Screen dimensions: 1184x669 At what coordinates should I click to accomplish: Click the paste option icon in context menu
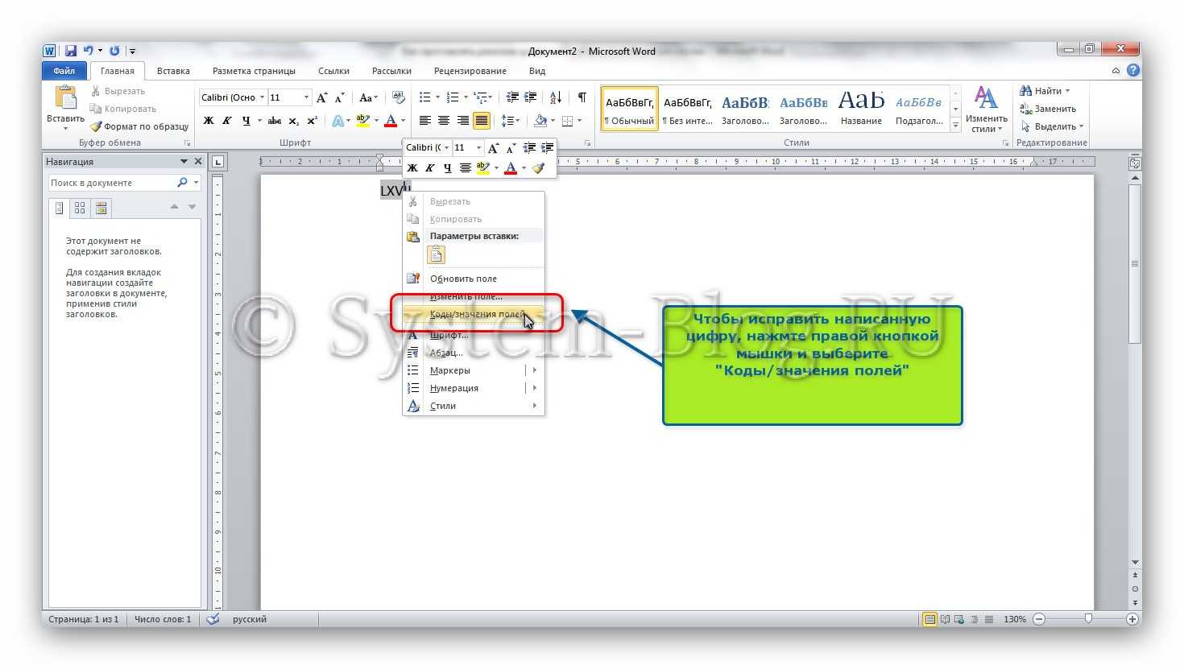tap(436, 255)
